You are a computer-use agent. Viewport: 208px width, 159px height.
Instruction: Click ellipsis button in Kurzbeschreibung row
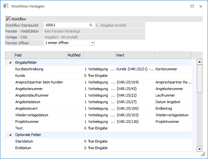(113, 69)
